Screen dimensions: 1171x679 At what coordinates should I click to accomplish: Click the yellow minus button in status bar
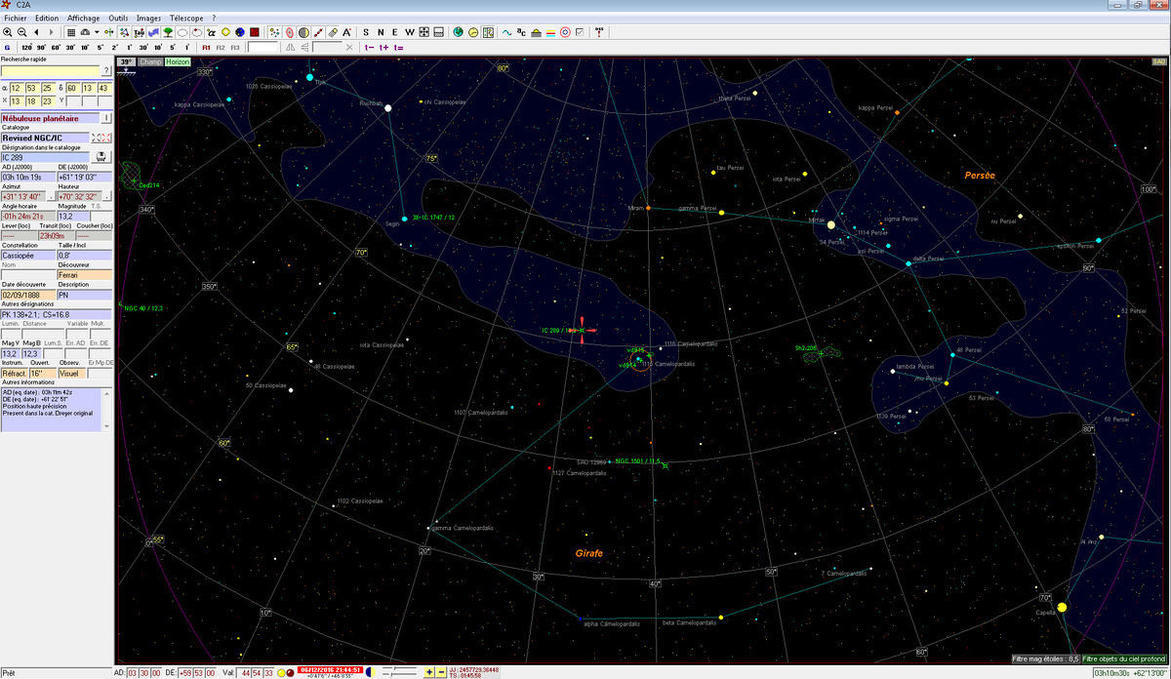point(441,672)
